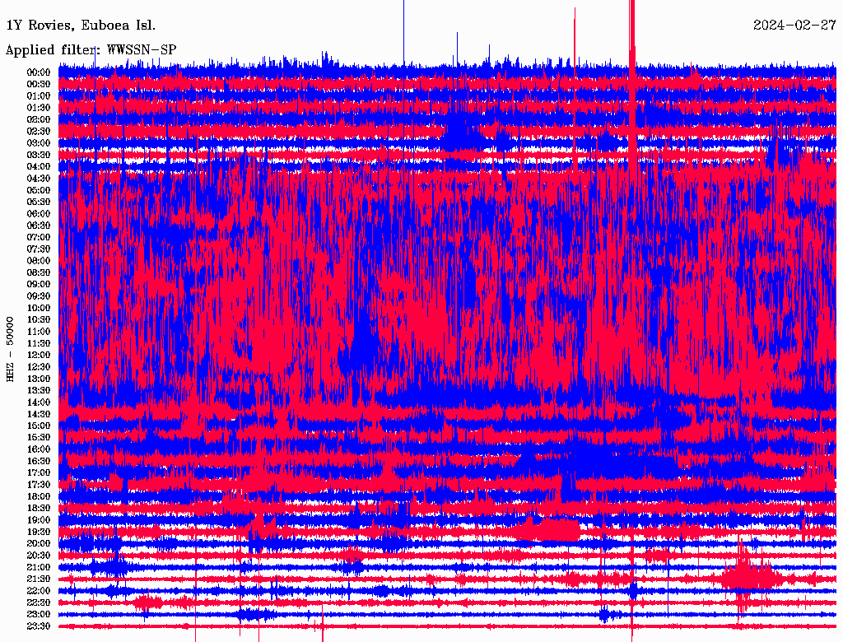Viewport: 843px width, 642px height.
Task: Select the 23:30 time label
Action: (39, 626)
